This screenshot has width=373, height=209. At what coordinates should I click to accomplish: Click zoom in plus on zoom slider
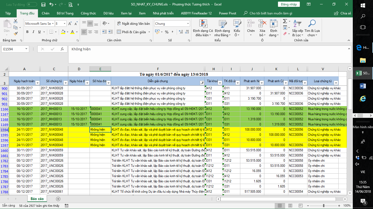(339, 206)
